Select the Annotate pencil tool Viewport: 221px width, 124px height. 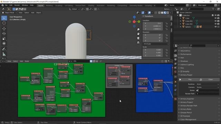click(x=4, y=49)
